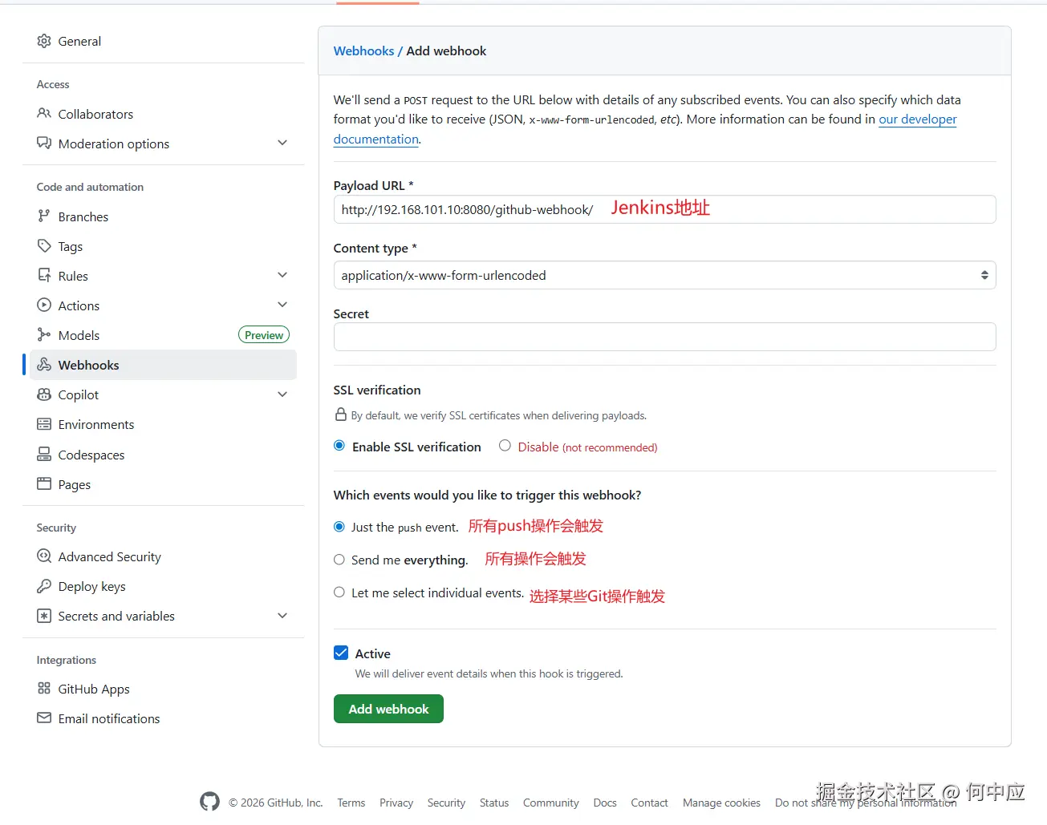This screenshot has height=825, width=1047.
Task: Click the Moderation options comment icon
Action: coord(44,144)
